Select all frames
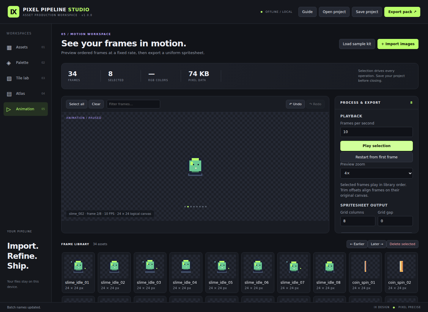Viewport: 428px width, 312px height. pyautogui.click(x=77, y=104)
